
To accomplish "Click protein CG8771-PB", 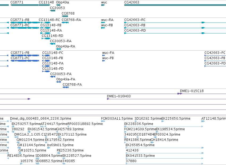I will 20,53.
